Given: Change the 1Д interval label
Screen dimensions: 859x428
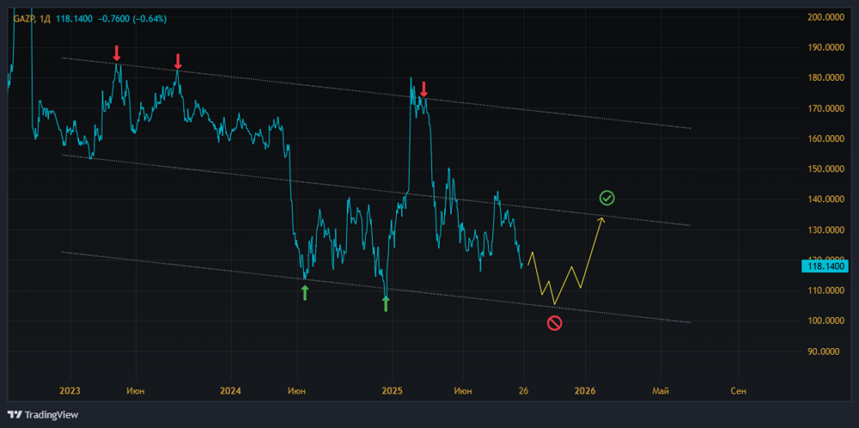Looking at the screenshot, I should pos(46,19).
